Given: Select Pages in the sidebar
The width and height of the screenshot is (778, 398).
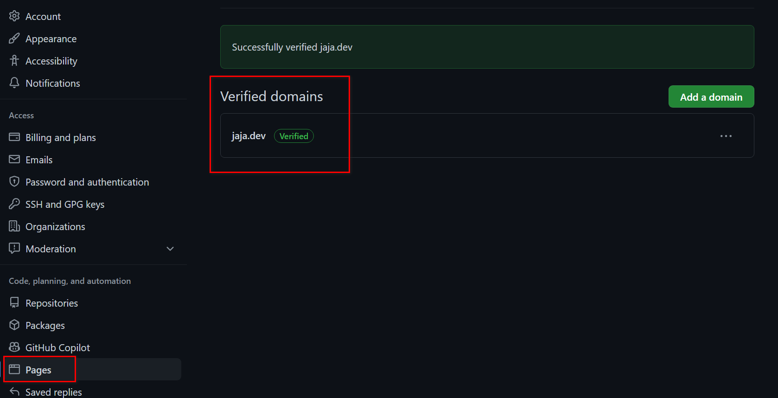Looking at the screenshot, I should pyautogui.click(x=38, y=370).
